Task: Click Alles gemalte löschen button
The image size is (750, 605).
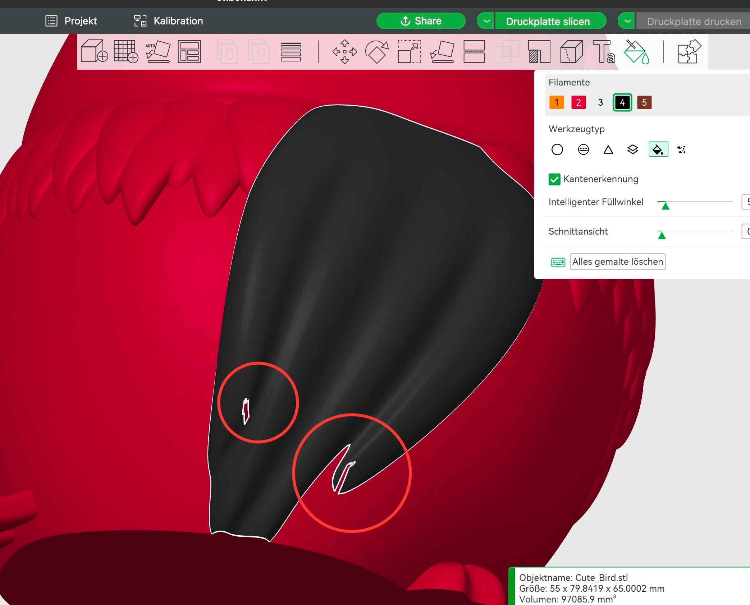Action: pos(617,262)
